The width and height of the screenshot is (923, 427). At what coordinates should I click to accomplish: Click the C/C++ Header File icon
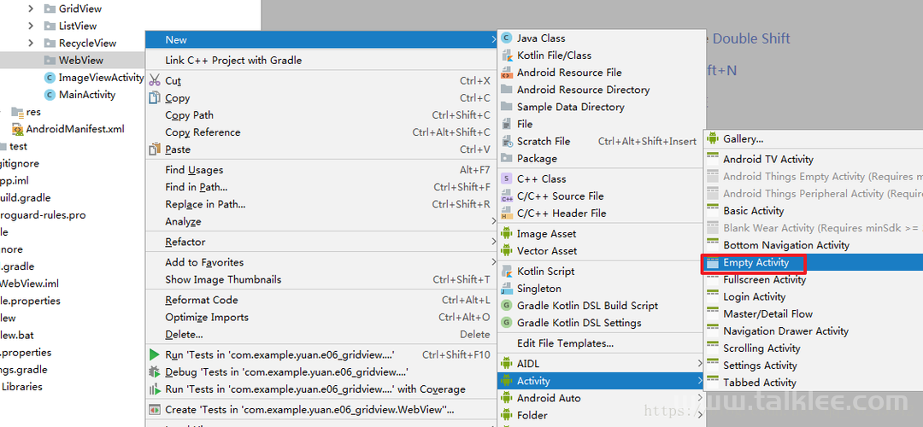[506, 213]
